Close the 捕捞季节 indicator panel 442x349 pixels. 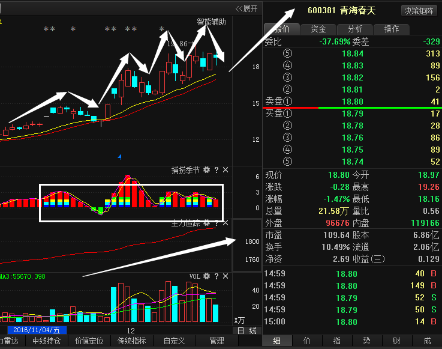[225, 170]
